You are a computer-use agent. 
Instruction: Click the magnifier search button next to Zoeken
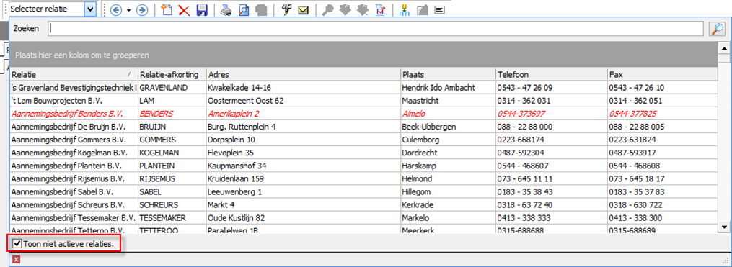pos(716,28)
